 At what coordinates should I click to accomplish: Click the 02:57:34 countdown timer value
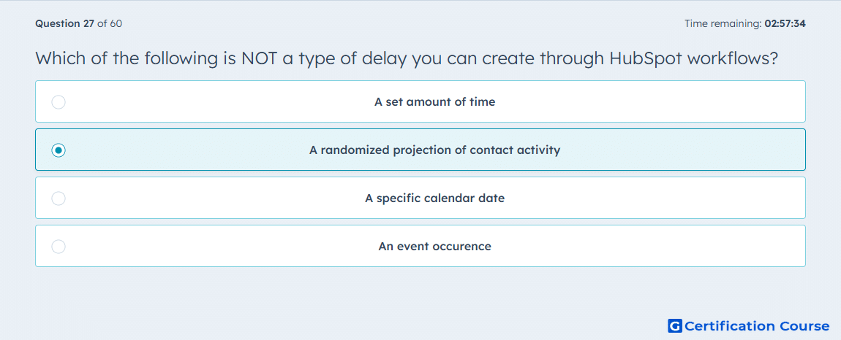click(x=785, y=23)
